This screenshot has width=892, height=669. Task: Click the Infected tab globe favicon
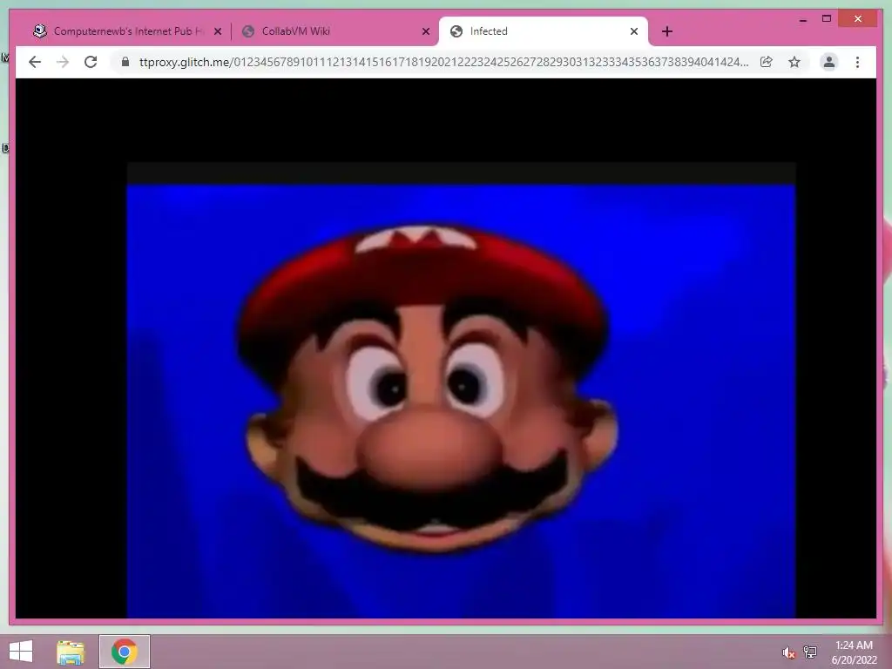pos(456,31)
